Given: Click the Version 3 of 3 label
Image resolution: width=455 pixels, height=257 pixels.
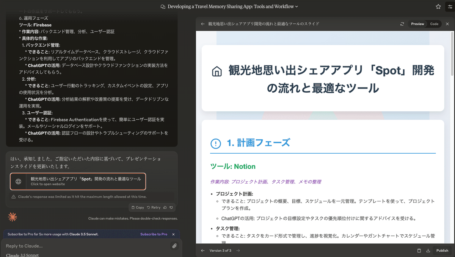Looking at the screenshot, I should (x=220, y=251).
